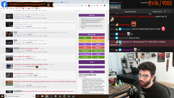The width and height of the screenshot is (174, 98).
Task: Filter posts by IRL flair
Action: [85, 44]
